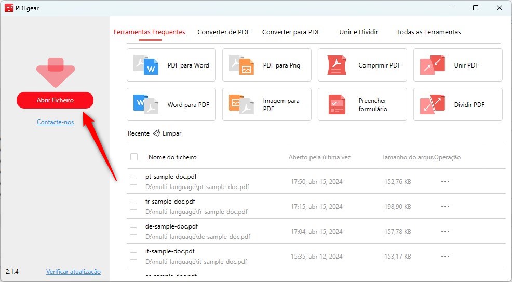The height and width of the screenshot is (282, 512).
Task: Click the 17:15, abr 15, 2024 timestamp
Action: 316,207
